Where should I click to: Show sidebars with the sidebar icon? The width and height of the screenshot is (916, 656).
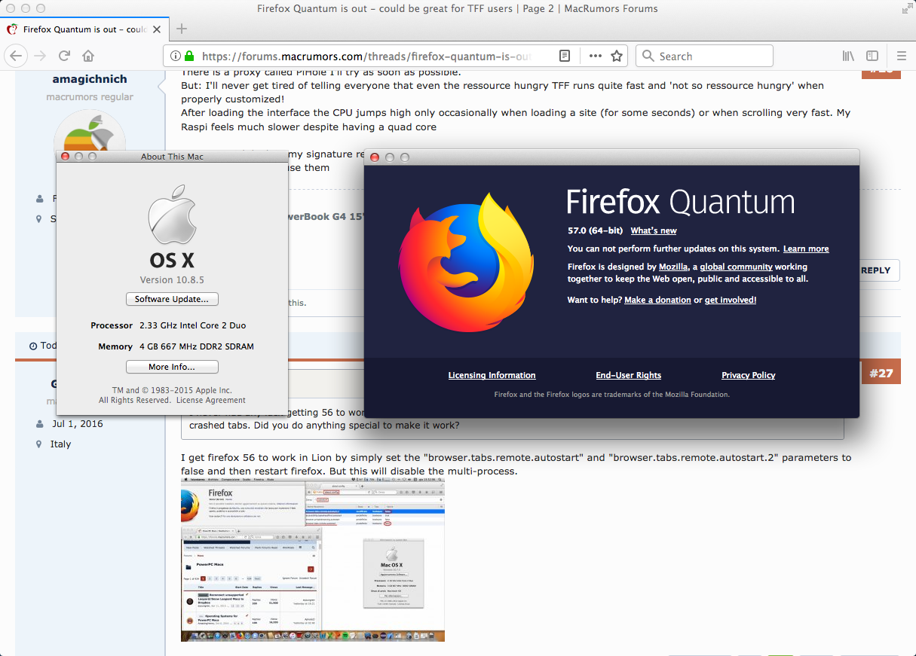click(x=872, y=56)
